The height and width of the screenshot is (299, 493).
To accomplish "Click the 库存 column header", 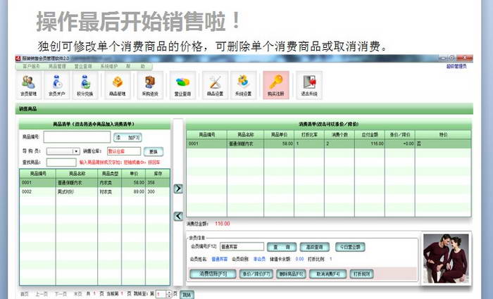I will click(158, 174).
